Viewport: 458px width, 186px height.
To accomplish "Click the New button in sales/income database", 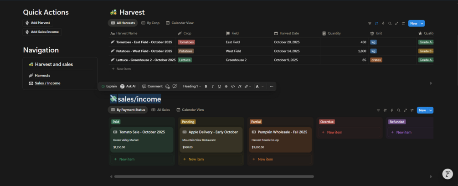I will pos(422,110).
